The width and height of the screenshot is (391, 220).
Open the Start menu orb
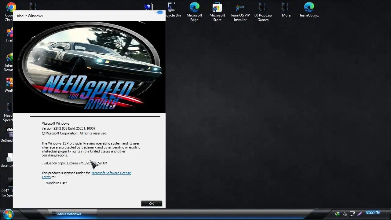[8, 214]
